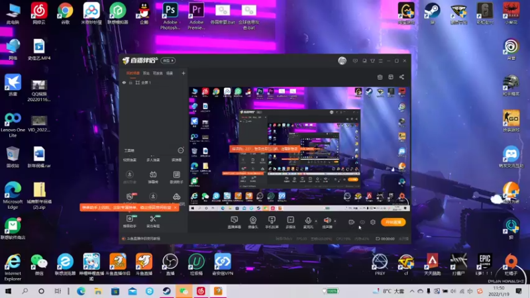Screen dimensions: 530x298
Task: Close the orange notification banner
Action: coord(175,207)
